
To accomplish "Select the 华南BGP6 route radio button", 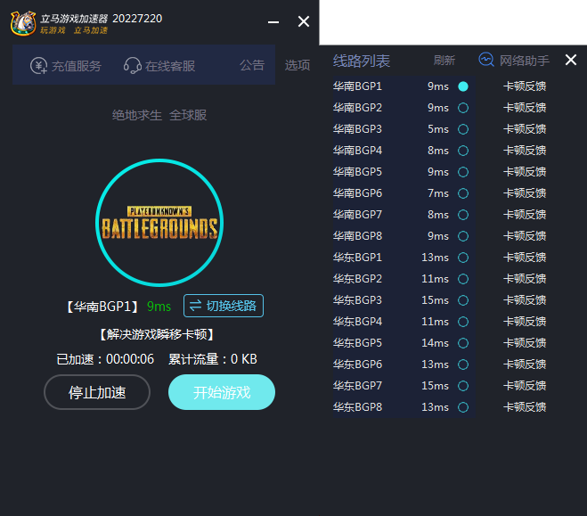I will point(463,193).
